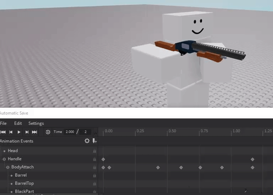Open the File menu
Image resolution: width=273 pixels, height=195 pixels.
[3, 123]
